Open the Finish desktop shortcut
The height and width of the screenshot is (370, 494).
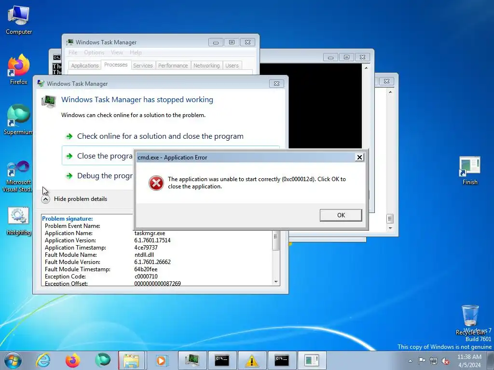tap(470, 171)
